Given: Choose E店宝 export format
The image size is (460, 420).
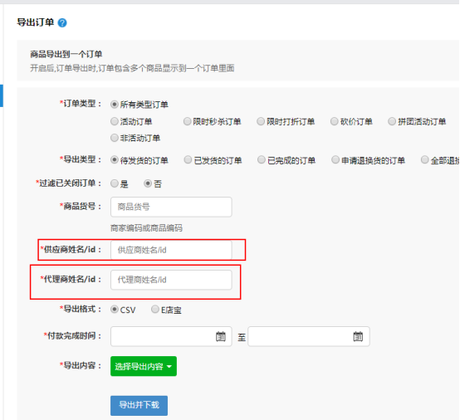Looking at the screenshot, I should [x=155, y=309].
